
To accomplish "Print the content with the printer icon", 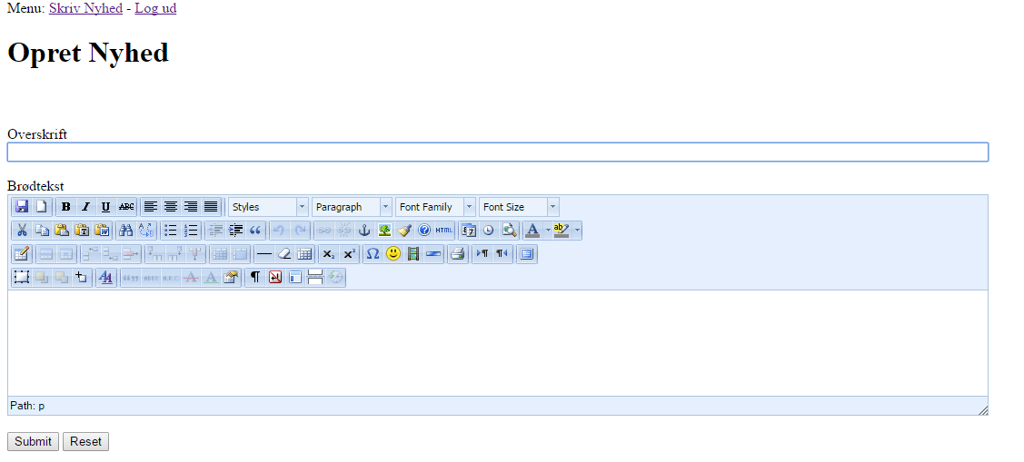I will click(457, 254).
